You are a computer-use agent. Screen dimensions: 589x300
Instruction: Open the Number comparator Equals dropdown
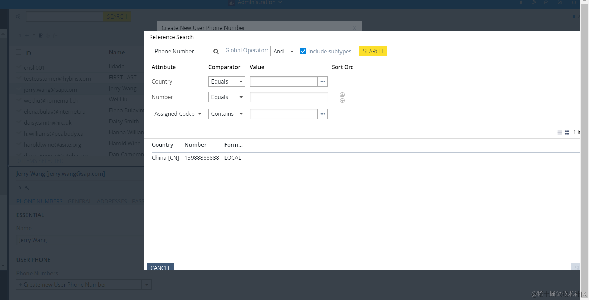[x=227, y=97]
